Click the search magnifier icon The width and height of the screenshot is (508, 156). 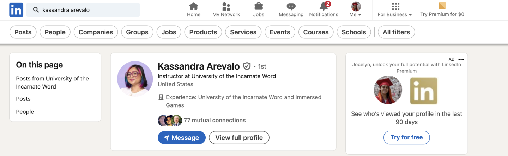click(36, 10)
